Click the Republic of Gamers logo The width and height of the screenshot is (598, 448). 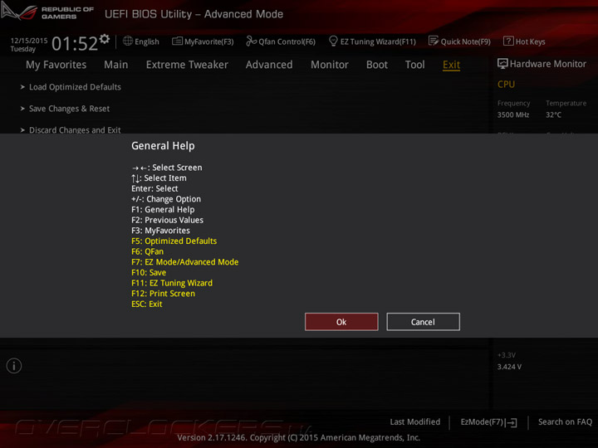point(47,12)
